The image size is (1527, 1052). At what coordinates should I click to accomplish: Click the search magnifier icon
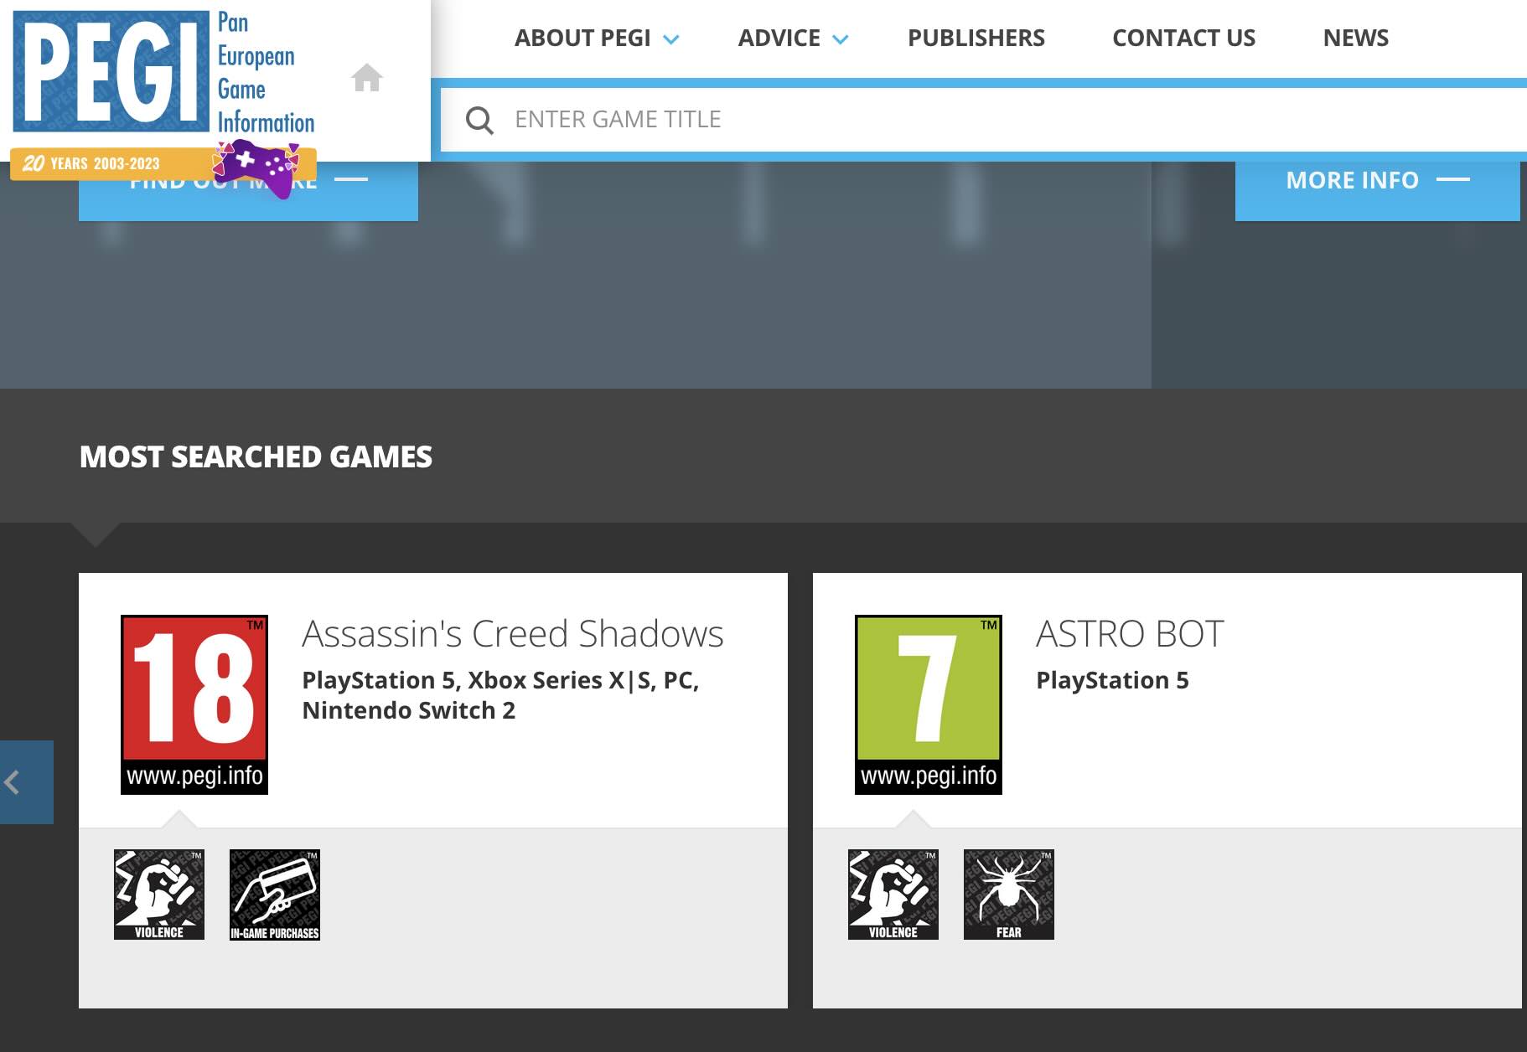point(479,120)
